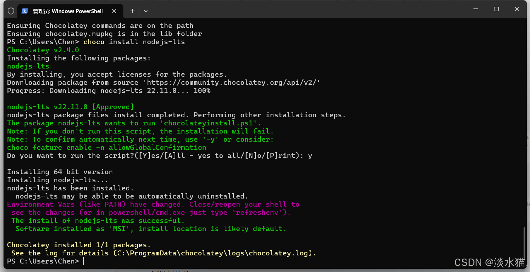
Task: Click the 'chocolateyinstall.ps1' script line
Action: pyautogui.click(x=134, y=123)
